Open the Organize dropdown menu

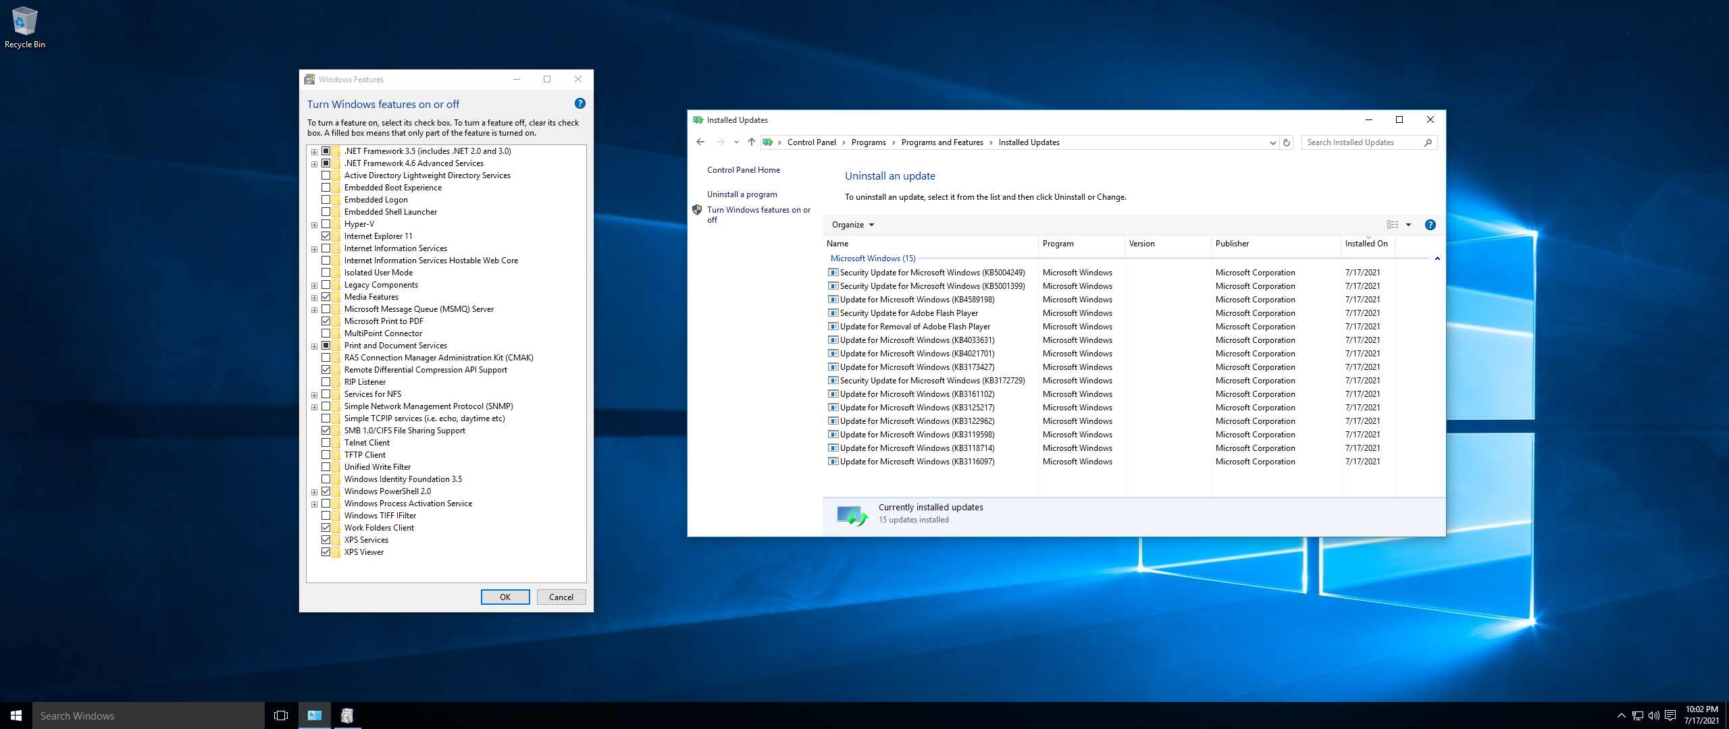pos(852,225)
